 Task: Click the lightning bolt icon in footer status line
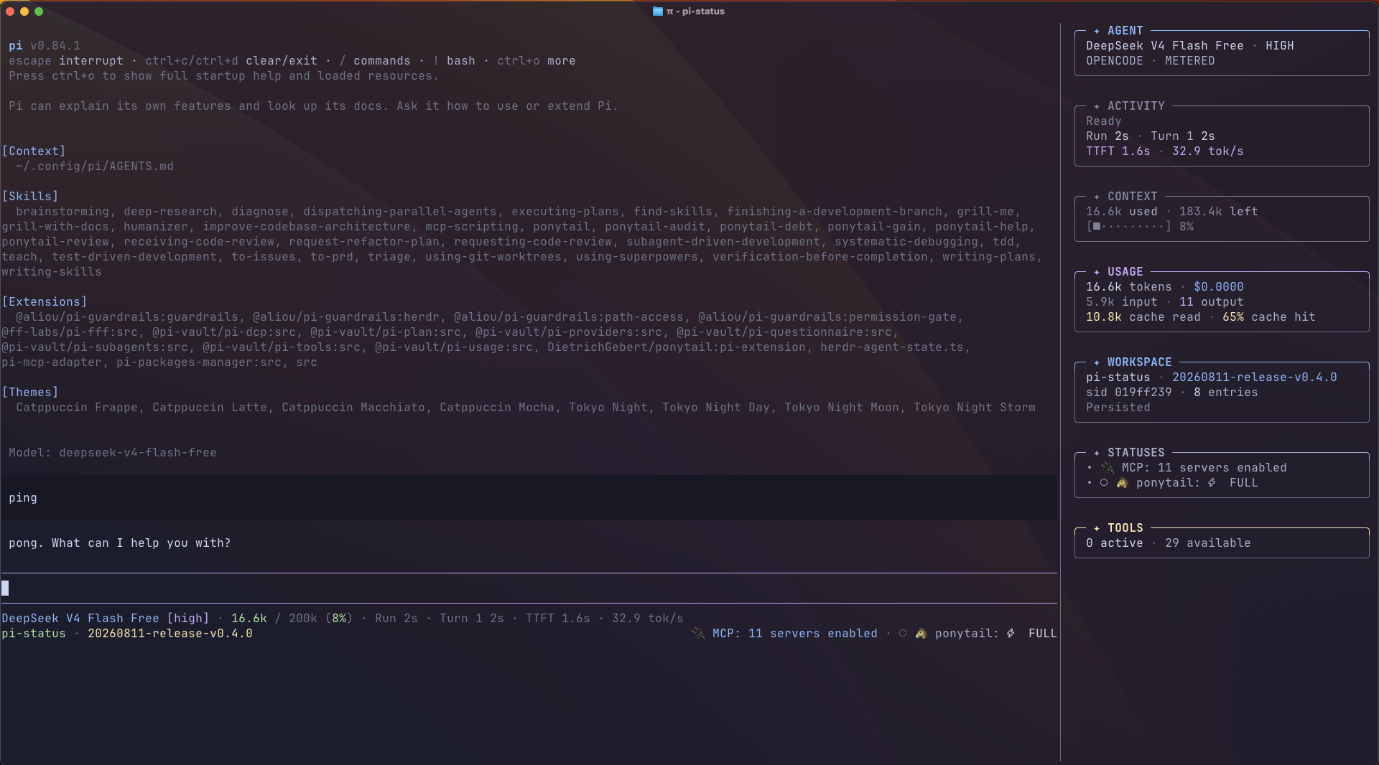pos(1011,634)
